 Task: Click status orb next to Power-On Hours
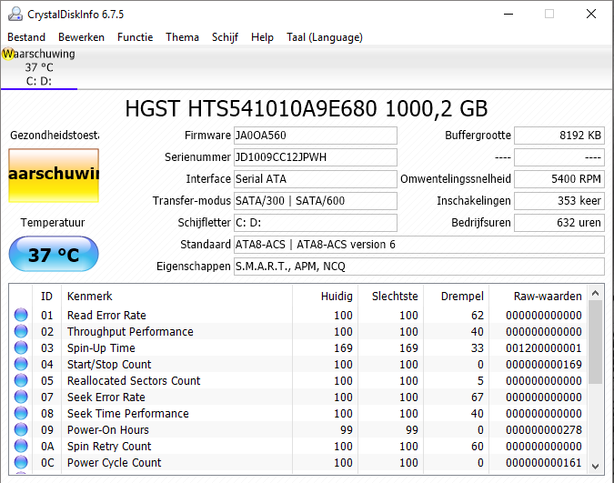[21, 430]
